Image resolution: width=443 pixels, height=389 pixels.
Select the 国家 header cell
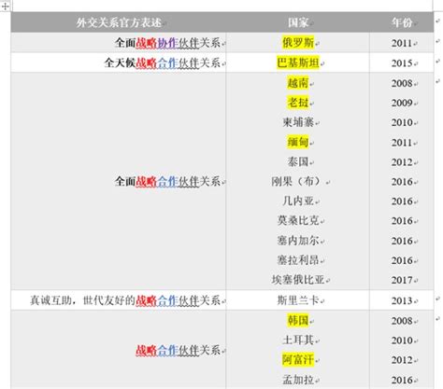tap(298, 22)
